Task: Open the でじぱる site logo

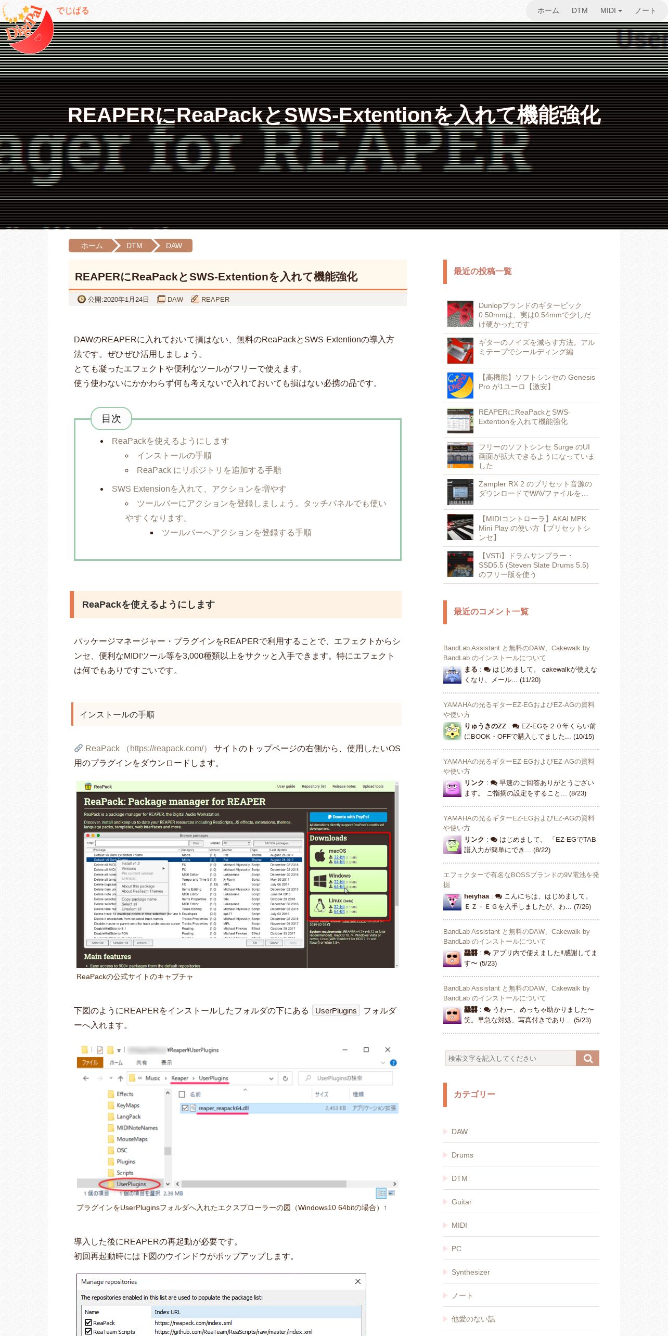Action: point(29,29)
